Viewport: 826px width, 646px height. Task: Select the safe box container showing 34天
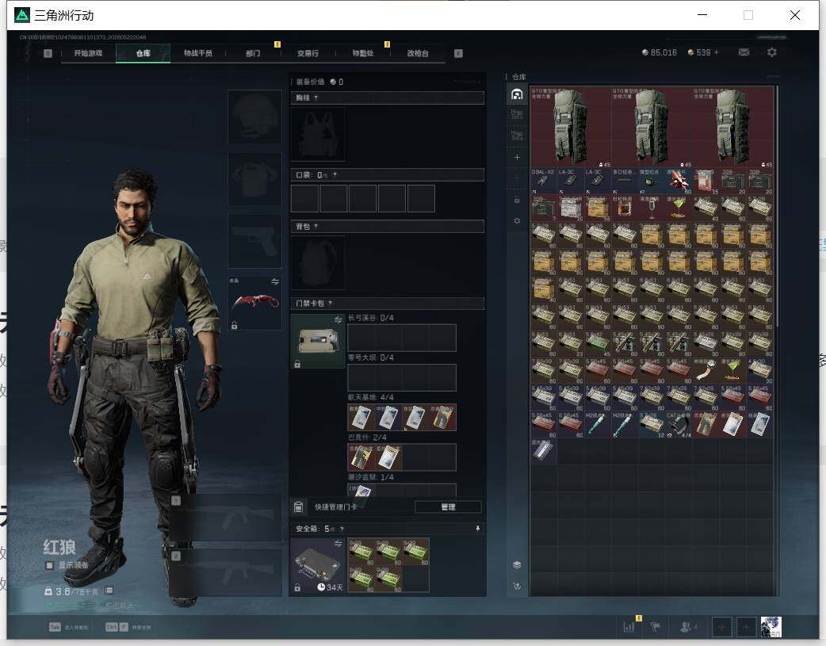pos(318,565)
